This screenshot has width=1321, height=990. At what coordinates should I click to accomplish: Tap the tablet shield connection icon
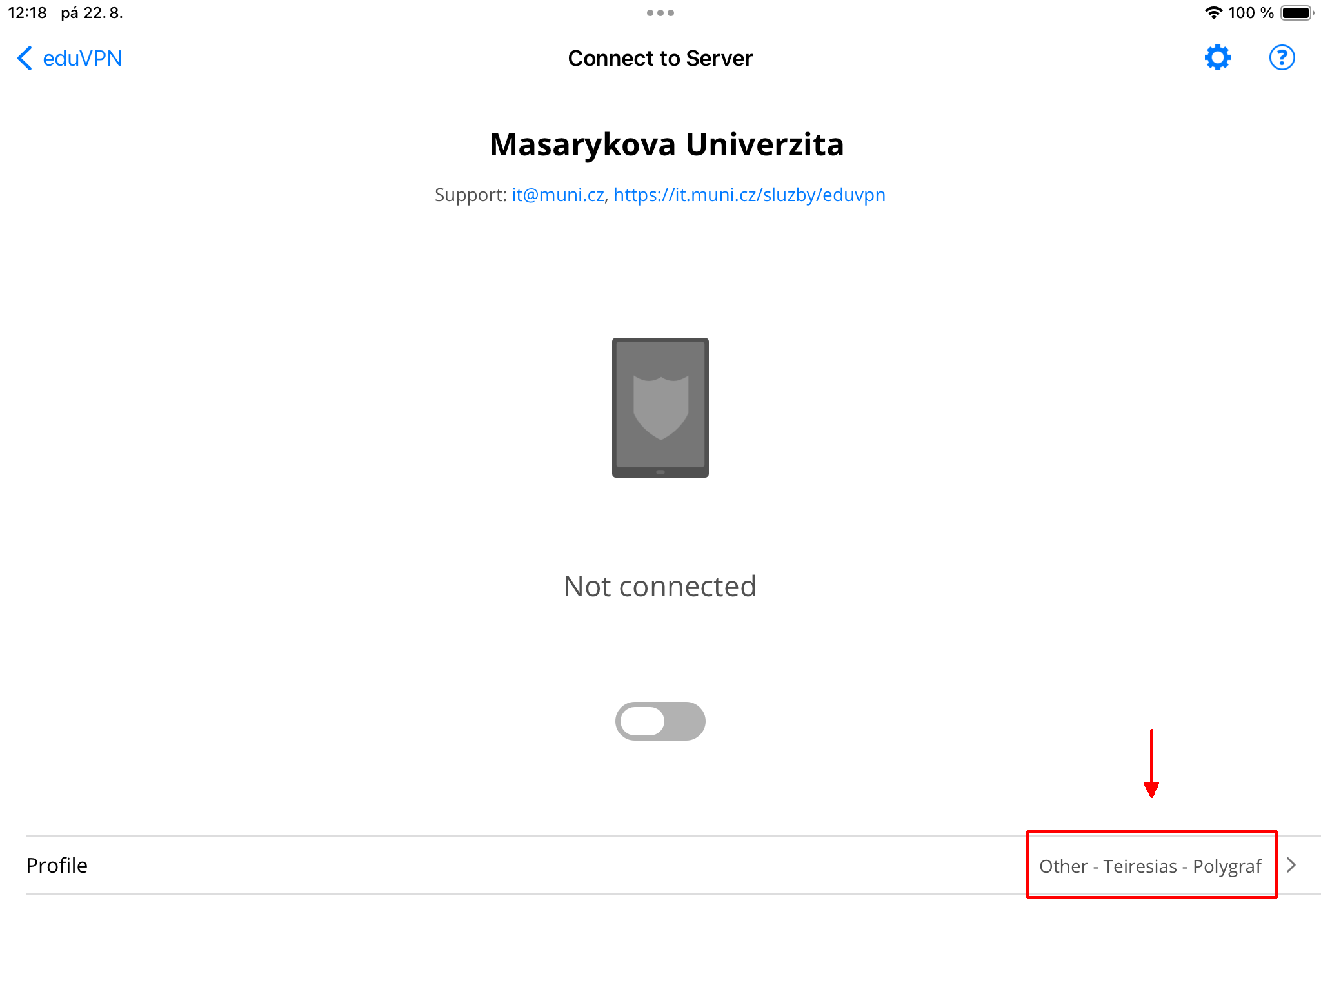click(x=660, y=407)
